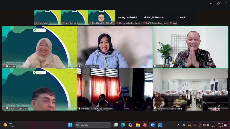Viewport: 230px width, 129px height.
Task: Open volume control in system tray
Action: point(204,125)
